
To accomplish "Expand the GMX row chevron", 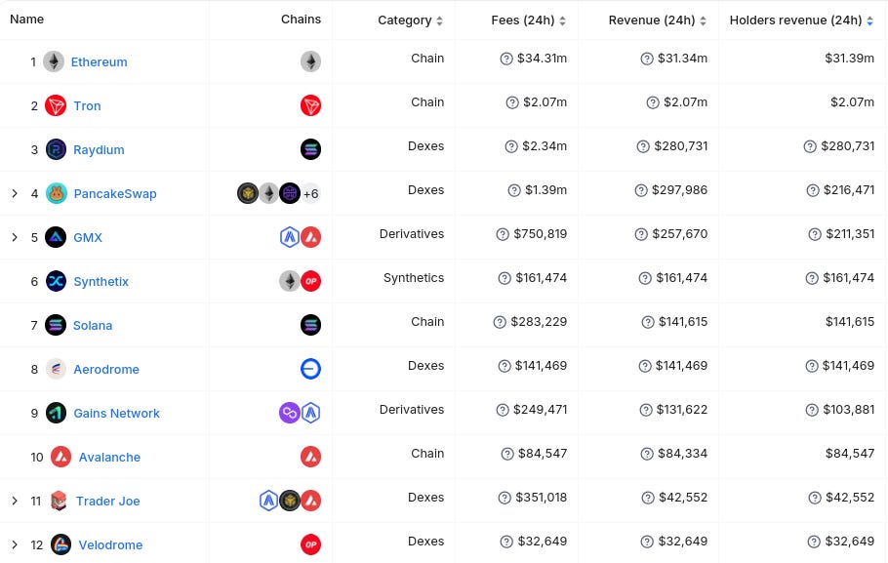I will point(15,237).
